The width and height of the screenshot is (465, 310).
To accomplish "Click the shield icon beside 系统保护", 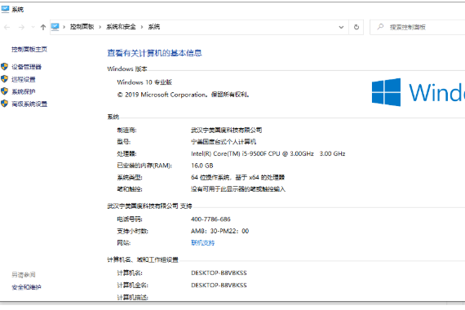I will [4, 91].
